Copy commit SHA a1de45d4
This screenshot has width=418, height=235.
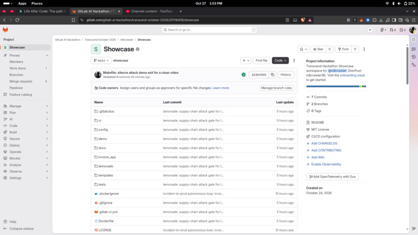click(272, 75)
